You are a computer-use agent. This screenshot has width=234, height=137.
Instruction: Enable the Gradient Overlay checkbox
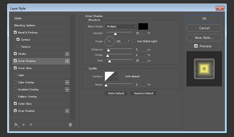tap(15, 89)
